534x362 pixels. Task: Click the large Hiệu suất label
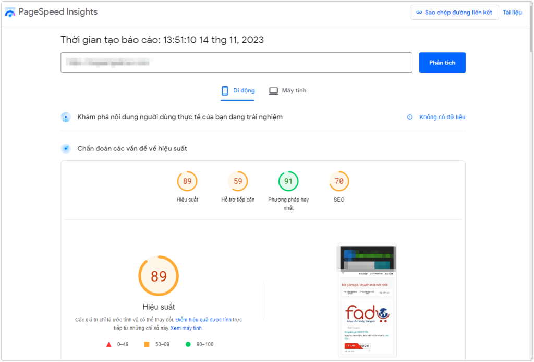[159, 307]
